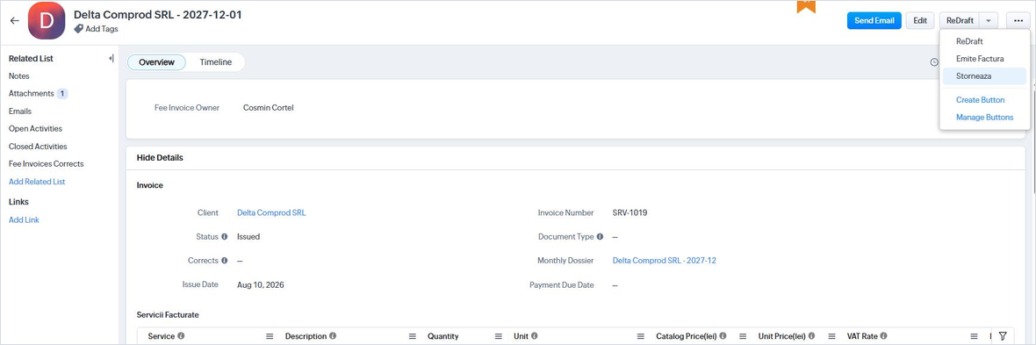This screenshot has width=1036, height=345.
Task: Click the clock icon near Overview
Action: click(934, 62)
